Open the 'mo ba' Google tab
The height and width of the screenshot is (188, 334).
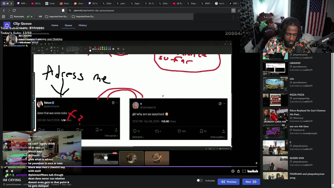coord(220,3)
